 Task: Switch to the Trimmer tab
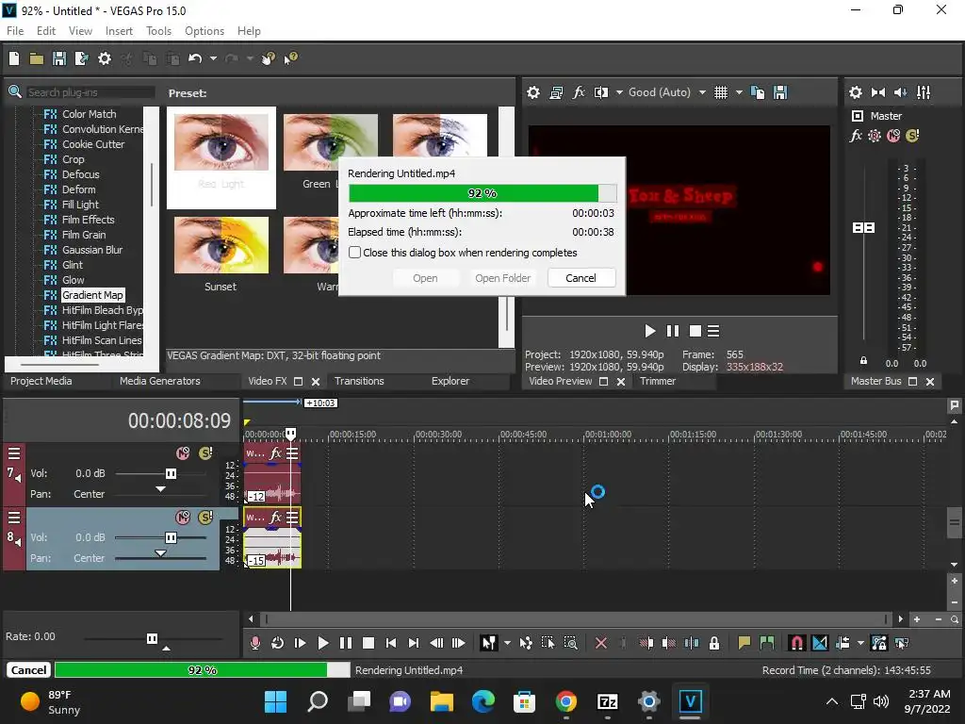657,381
